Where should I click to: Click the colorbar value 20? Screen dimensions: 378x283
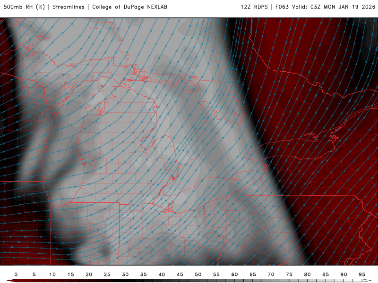(89, 275)
